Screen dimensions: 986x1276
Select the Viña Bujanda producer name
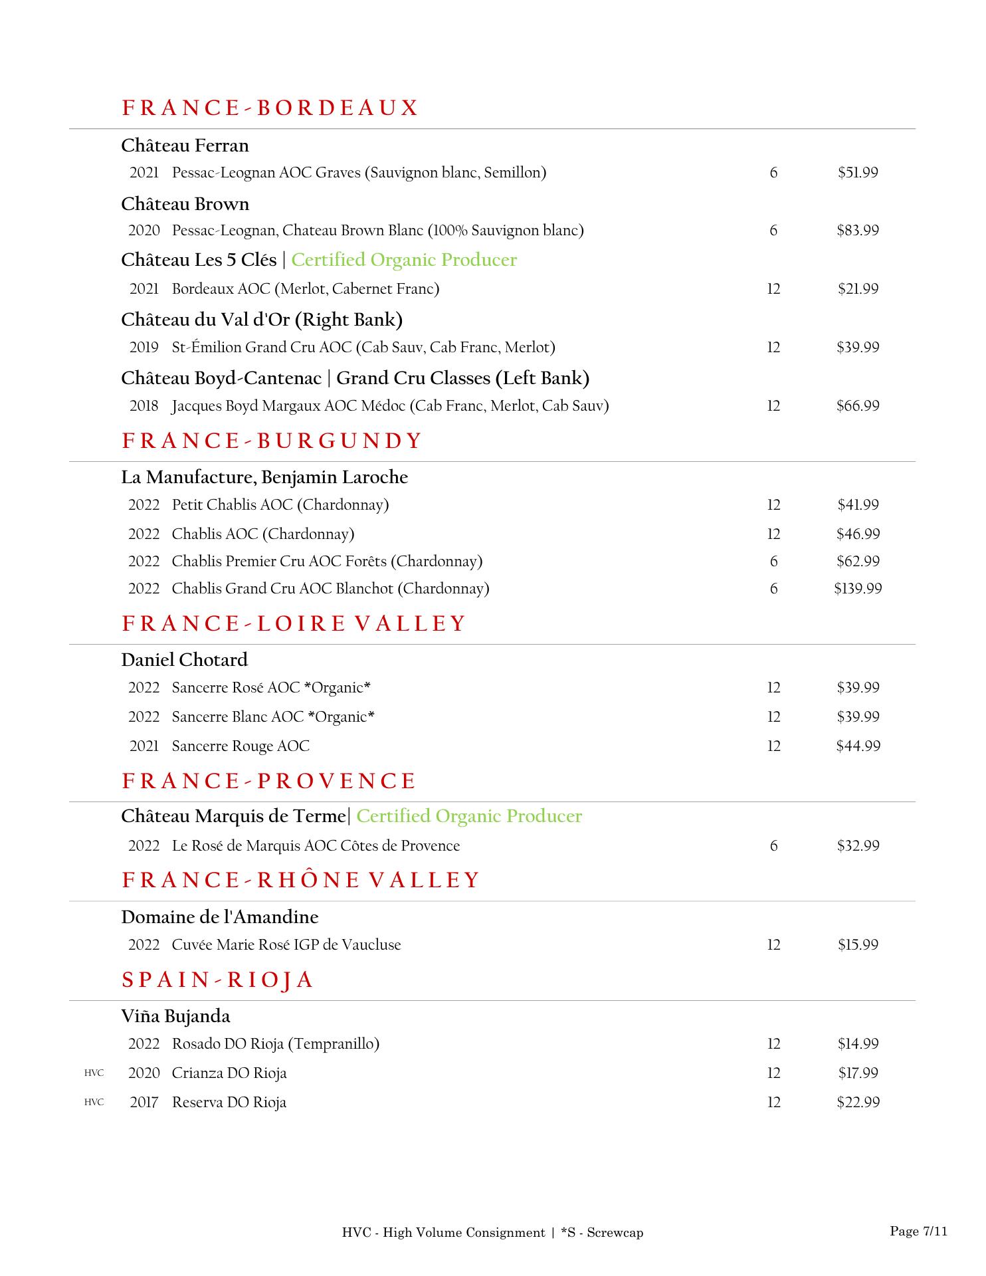click(x=175, y=1016)
